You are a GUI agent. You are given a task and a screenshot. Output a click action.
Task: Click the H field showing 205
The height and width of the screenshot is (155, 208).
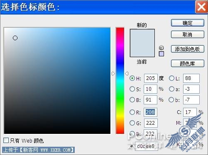(151, 78)
